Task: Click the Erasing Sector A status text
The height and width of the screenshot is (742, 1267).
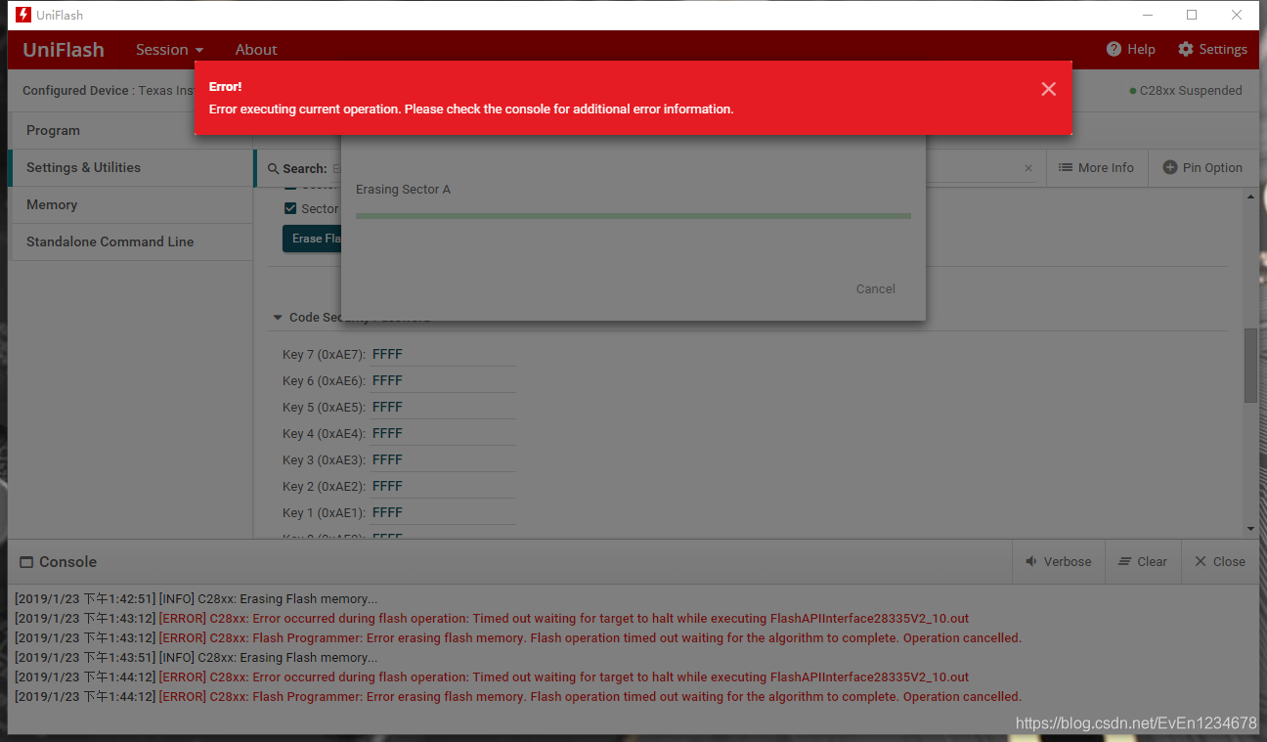Action: [x=403, y=189]
